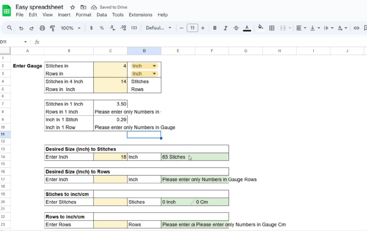367x231 pixels.
Task: Toggle bold formatting
Action: click(x=215, y=28)
